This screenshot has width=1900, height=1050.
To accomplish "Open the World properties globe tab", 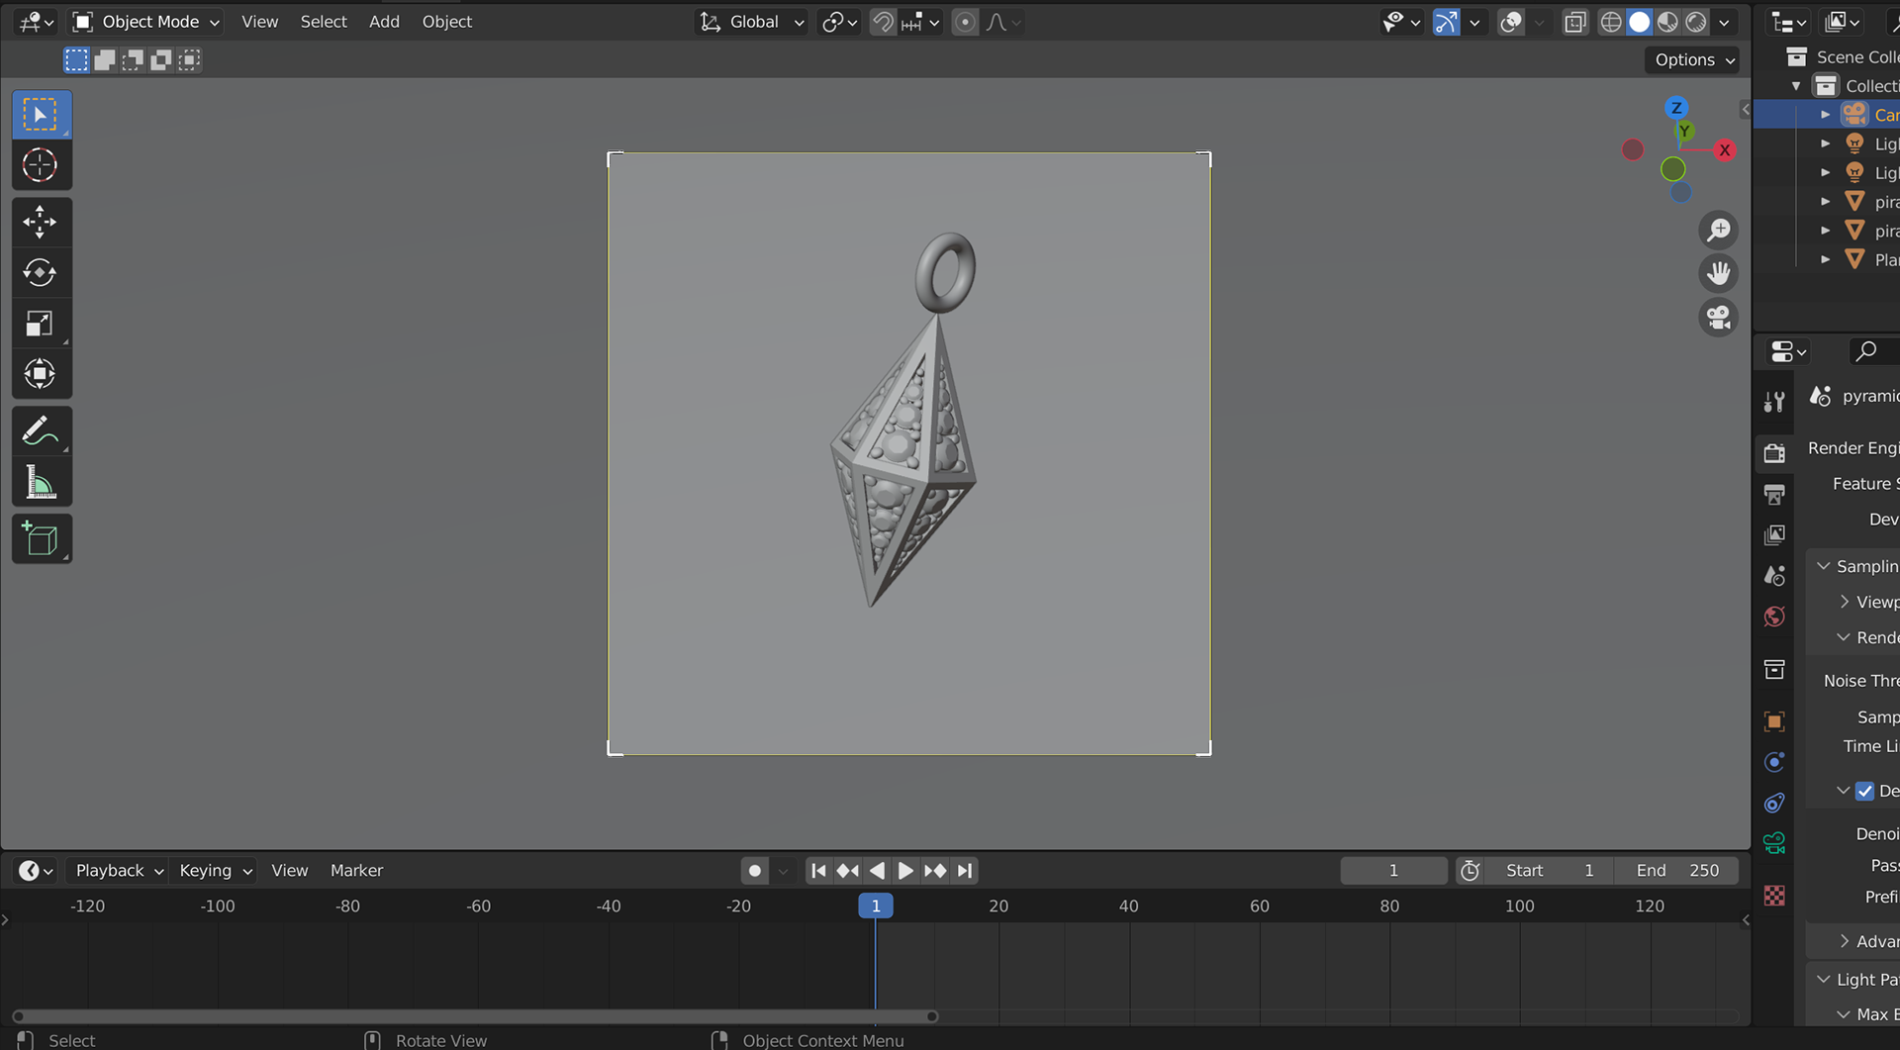I will point(1774,617).
